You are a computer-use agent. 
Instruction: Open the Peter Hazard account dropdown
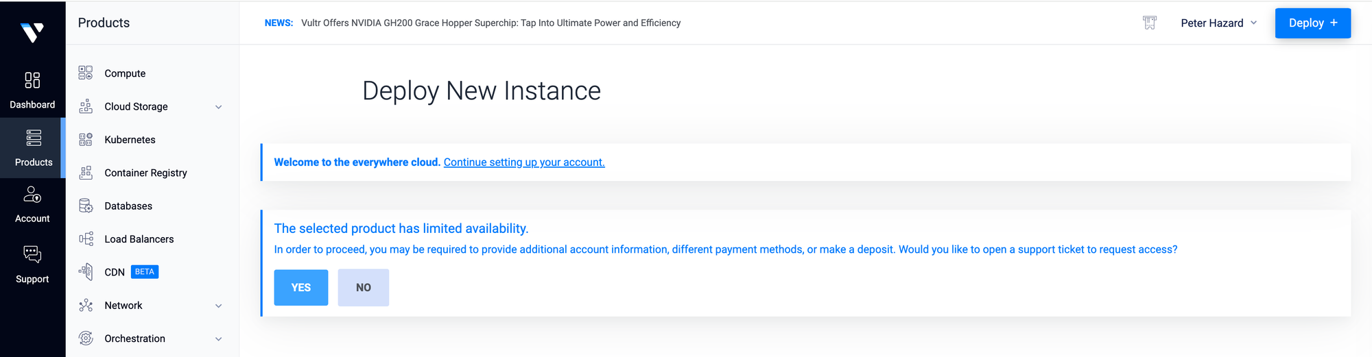1218,23
